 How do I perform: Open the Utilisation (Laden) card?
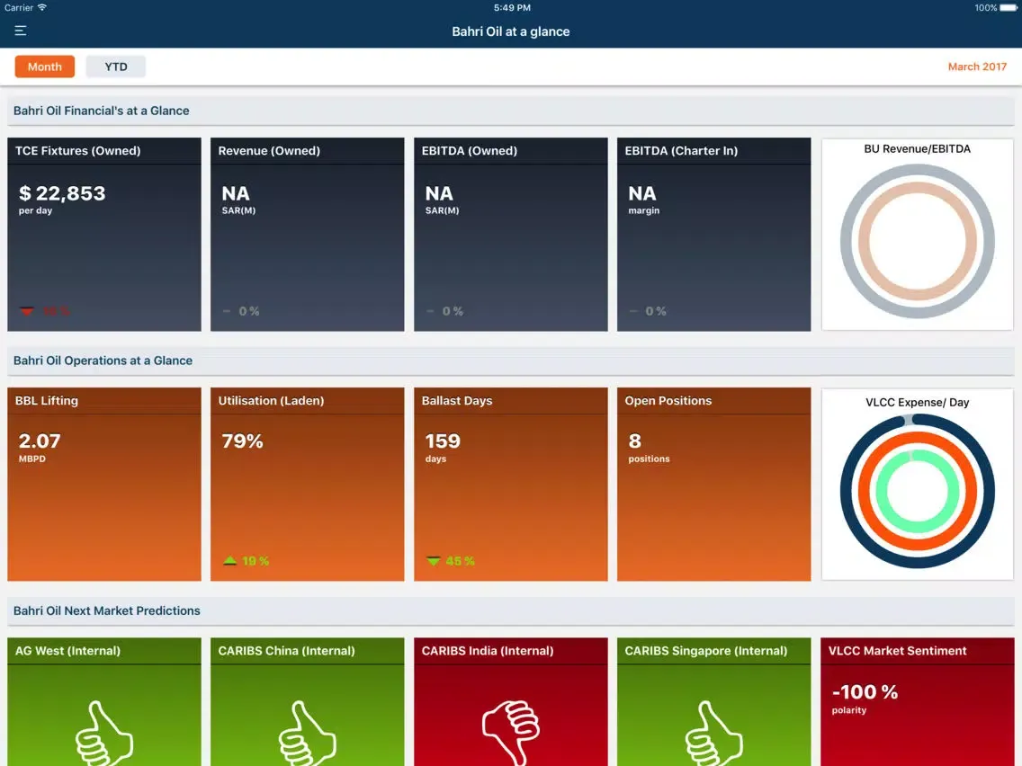[x=307, y=484]
